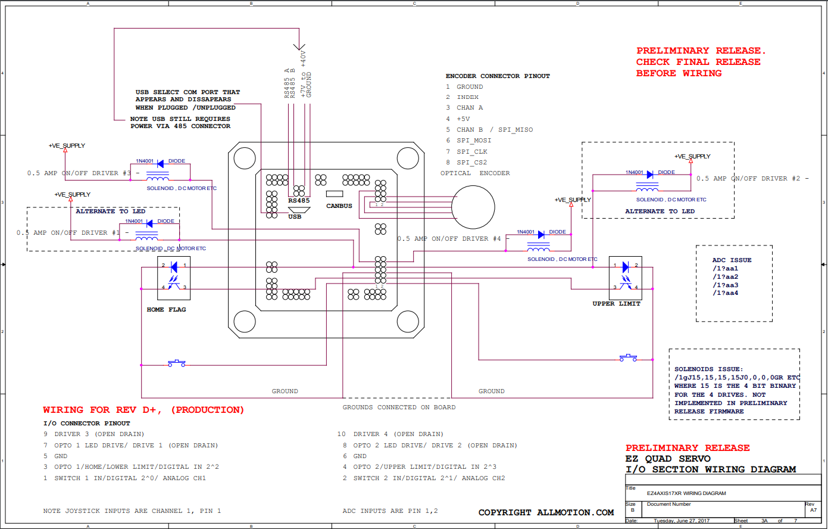The width and height of the screenshot is (828, 529).
Task: Click the 'ADC ISSUE' heading
Action: point(732,260)
